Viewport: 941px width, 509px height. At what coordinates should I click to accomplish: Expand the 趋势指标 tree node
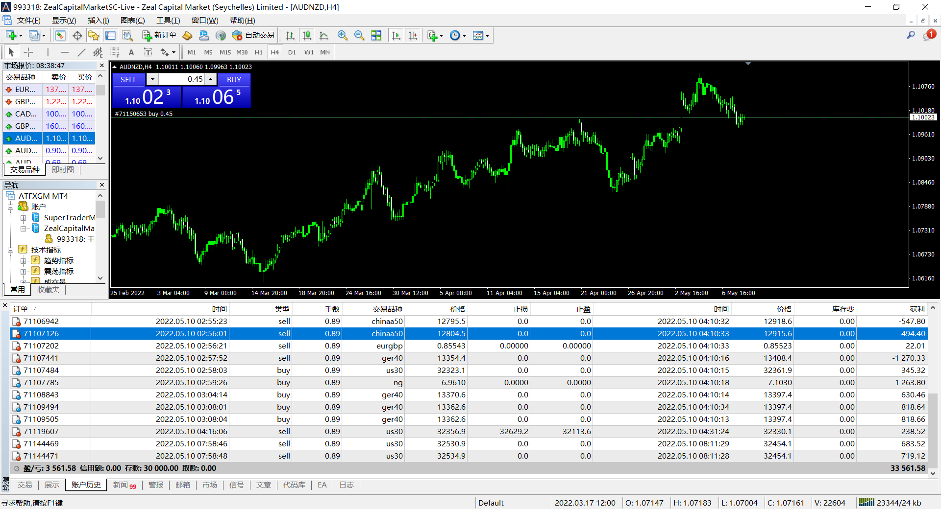(x=23, y=261)
